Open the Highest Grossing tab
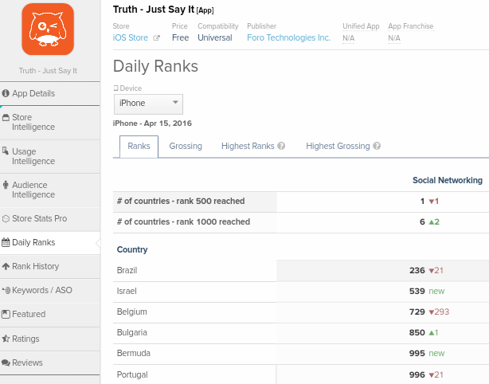The height and width of the screenshot is (384, 489). [338, 146]
